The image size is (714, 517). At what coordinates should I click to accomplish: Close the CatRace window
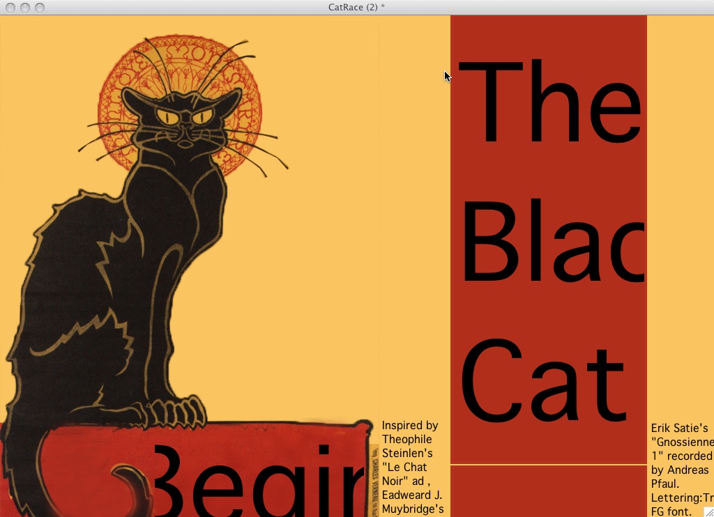(11, 7)
